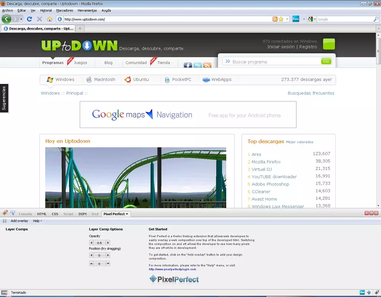Open the pixelperfectplugin.com link
381x297 pixels.
pyautogui.click(x=172, y=269)
